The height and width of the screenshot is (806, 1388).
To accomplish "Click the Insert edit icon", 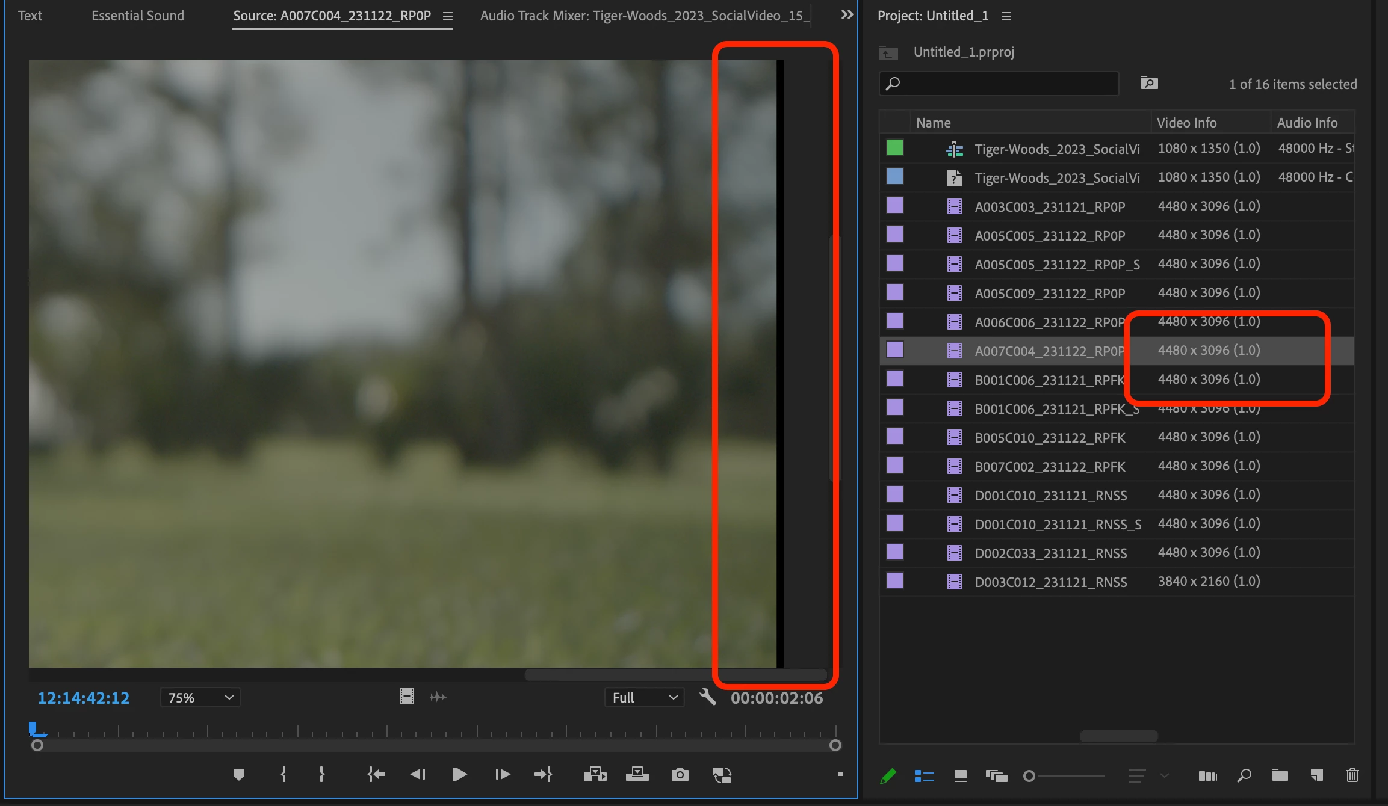I will pos(595,775).
